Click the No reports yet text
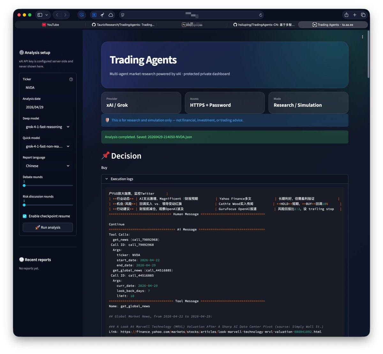Image resolution: width=383 pixels, height=354 pixels. (x=29, y=268)
